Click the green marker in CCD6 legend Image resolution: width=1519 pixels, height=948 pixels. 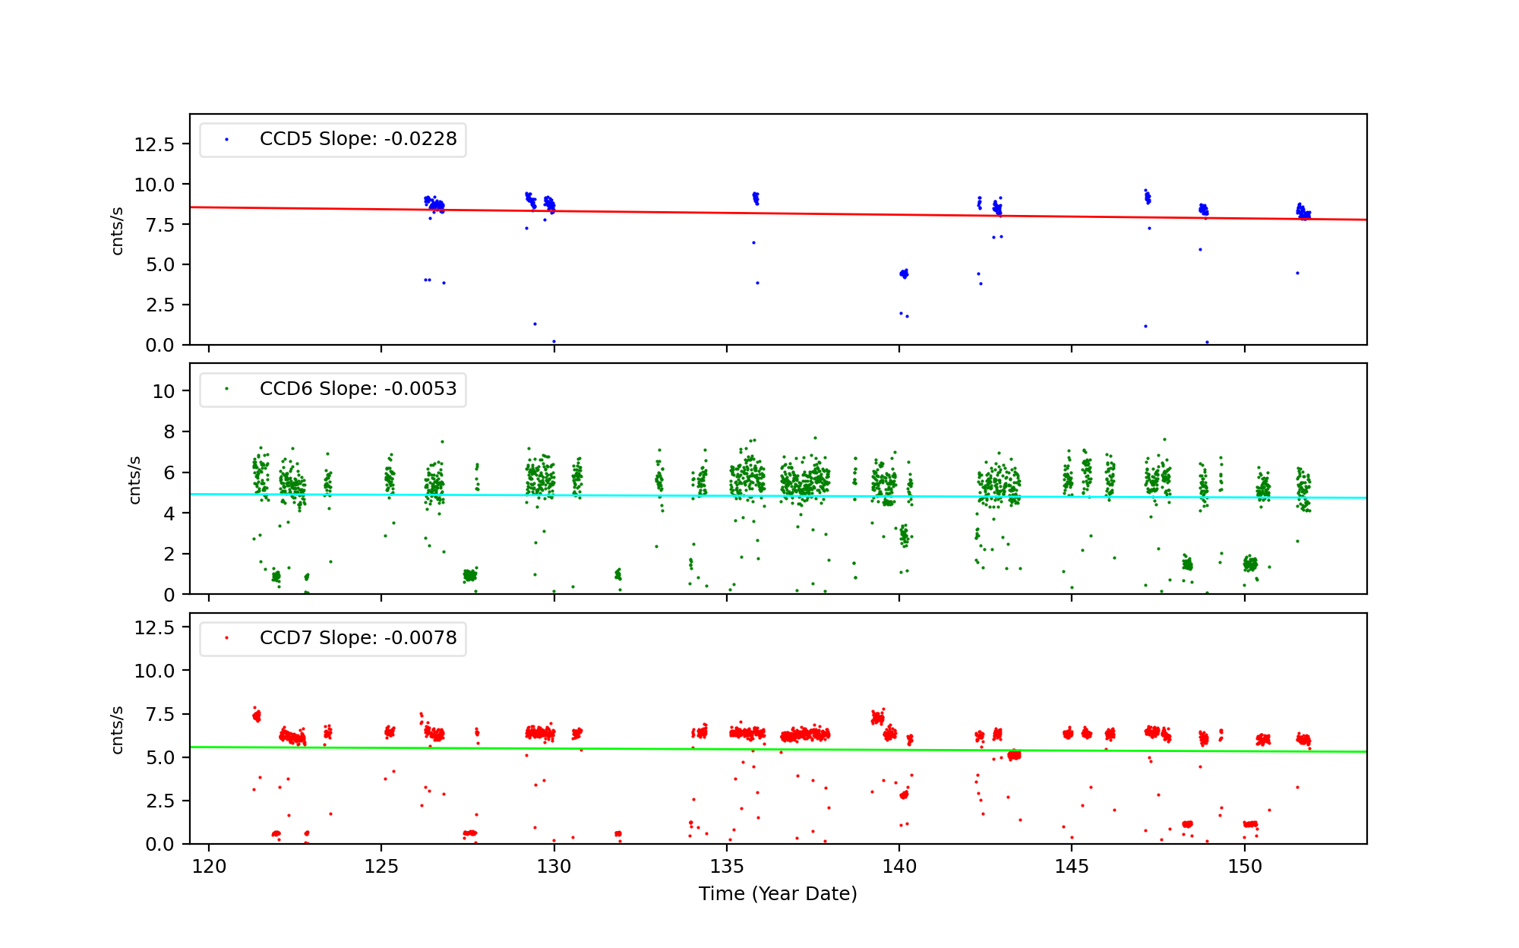(x=226, y=389)
